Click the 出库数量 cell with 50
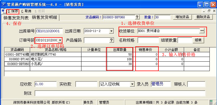The width and height of the screenshot is (217, 105). pyautogui.click(x=120, y=54)
